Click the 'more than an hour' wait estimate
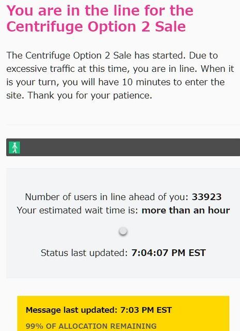The height and width of the screenshot is (331, 240). coord(186,210)
